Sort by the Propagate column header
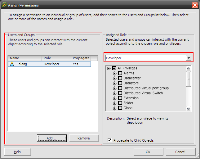The width and height of the screenshot is (200, 159). pyautogui.click(x=81, y=58)
